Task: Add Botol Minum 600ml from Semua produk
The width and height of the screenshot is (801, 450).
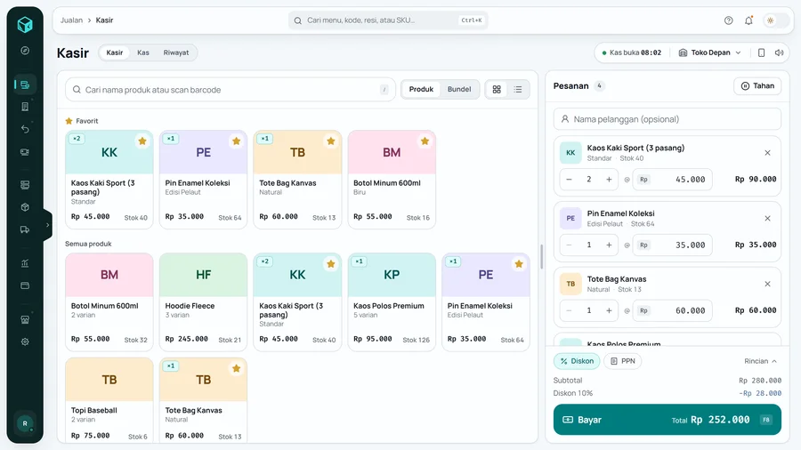Action: pyautogui.click(x=109, y=302)
